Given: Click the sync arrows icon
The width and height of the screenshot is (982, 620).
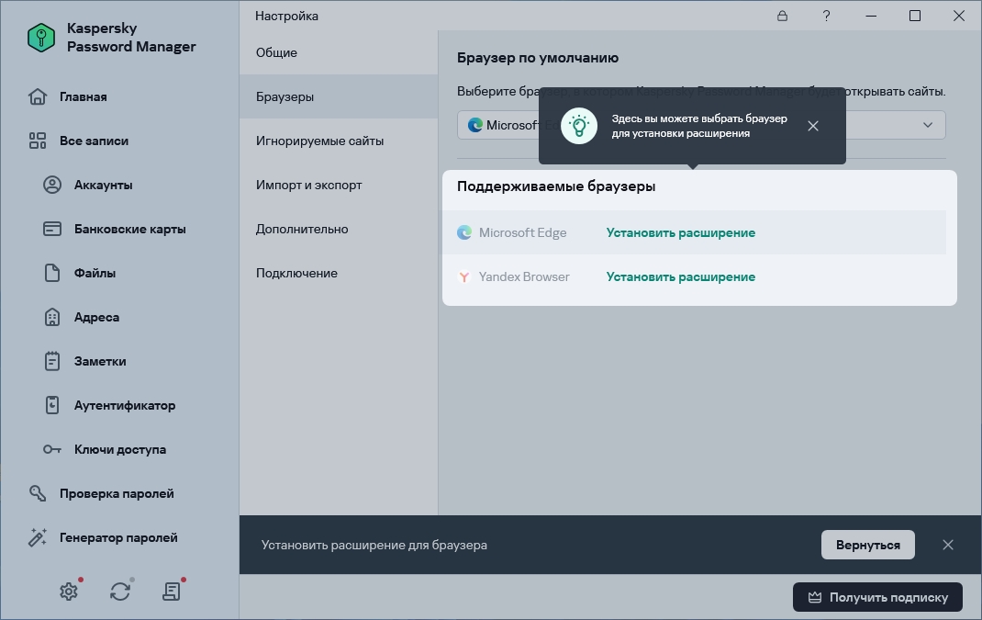Looking at the screenshot, I should [x=120, y=592].
